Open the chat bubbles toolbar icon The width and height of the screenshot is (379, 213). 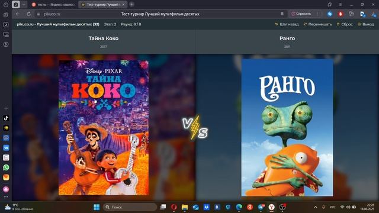pos(351,14)
